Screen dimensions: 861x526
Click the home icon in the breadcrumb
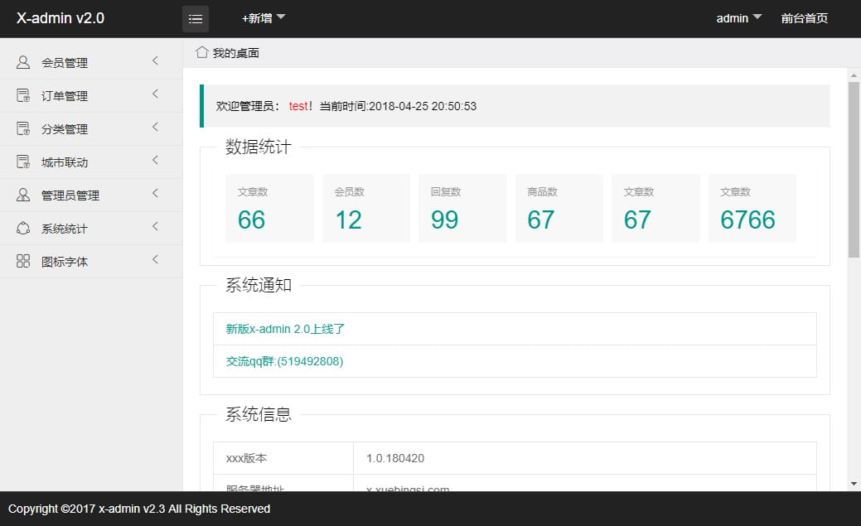pos(201,51)
